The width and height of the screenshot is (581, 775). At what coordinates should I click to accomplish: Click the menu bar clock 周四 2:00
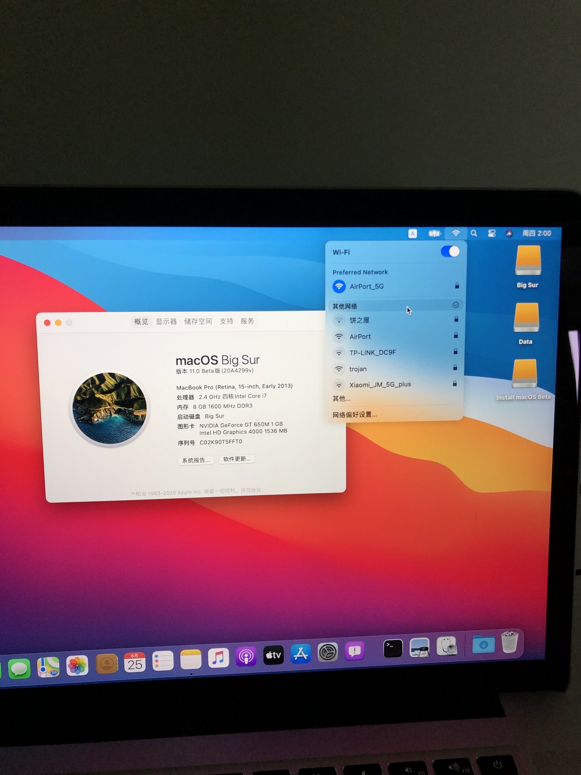click(536, 233)
